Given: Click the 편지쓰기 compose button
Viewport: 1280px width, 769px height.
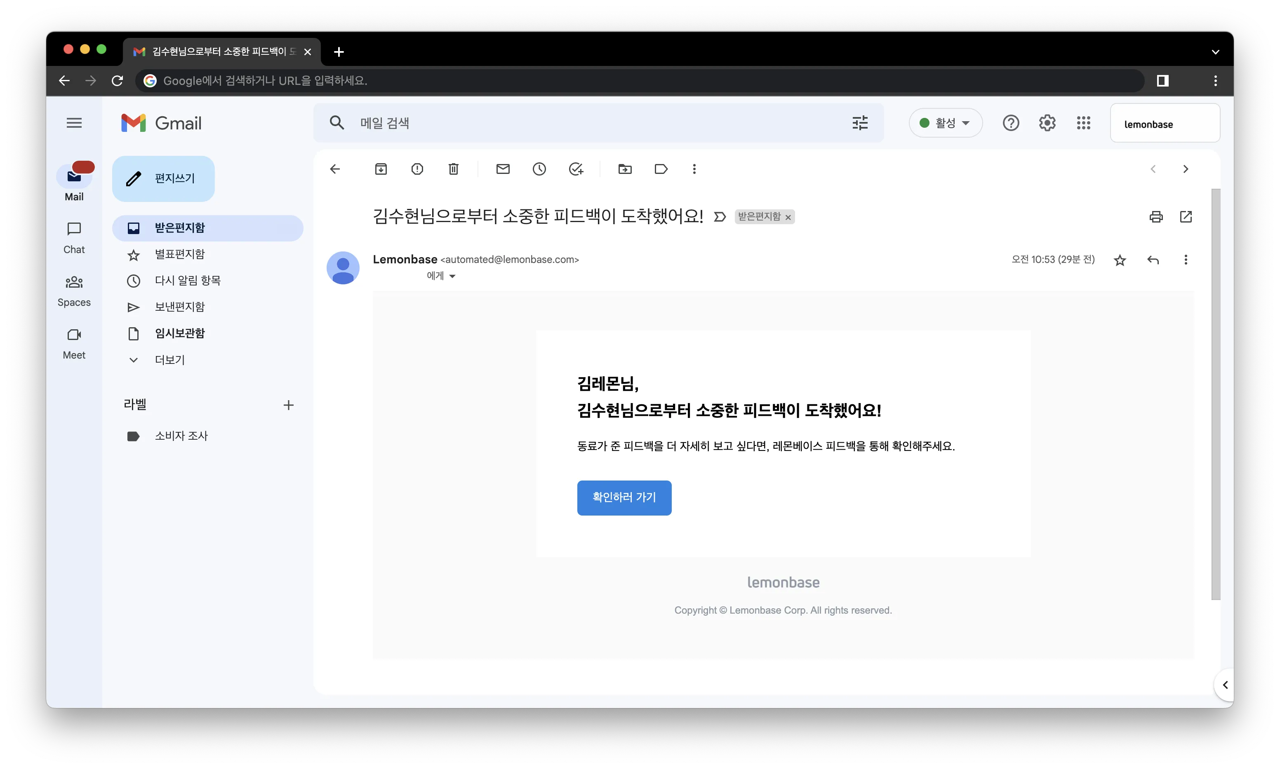Looking at the screenshot, I should [163, 178].
